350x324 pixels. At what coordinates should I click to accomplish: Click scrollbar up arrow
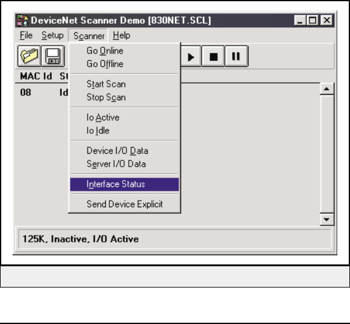pyautogui.click(x=327, y=89)
